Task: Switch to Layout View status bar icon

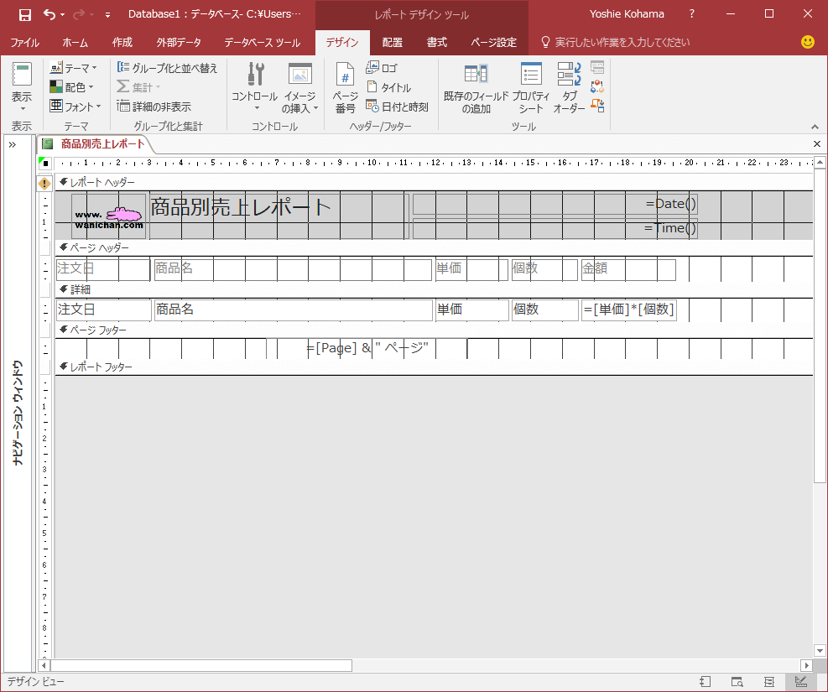Action: [768, 682]
